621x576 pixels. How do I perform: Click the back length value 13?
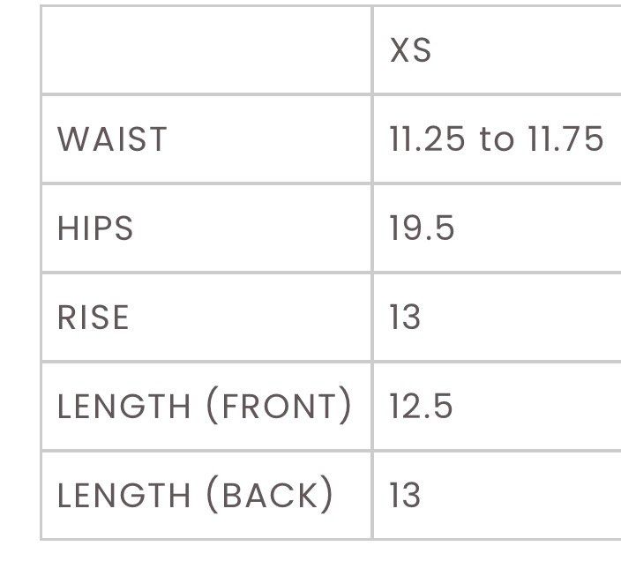click(x=405, y=495)
